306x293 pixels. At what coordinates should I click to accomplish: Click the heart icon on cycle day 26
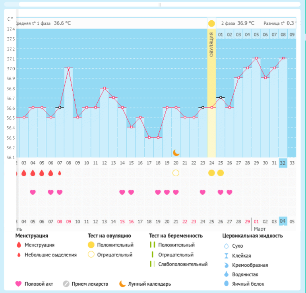click(229, 192)
